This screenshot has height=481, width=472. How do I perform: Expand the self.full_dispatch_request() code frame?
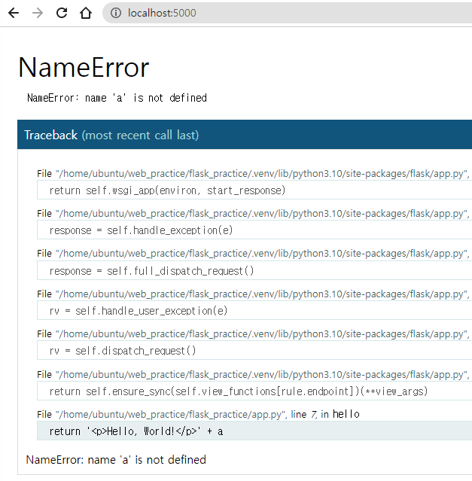click(254, 270)
